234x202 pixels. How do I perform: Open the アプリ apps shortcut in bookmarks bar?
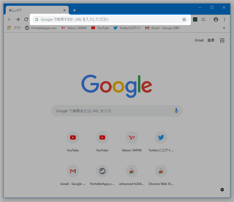click(14, 28)
